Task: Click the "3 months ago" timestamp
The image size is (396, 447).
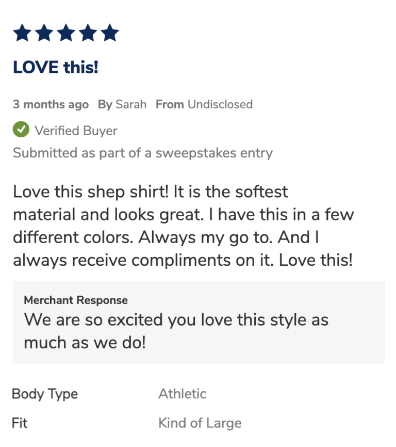Action: point(51,104)
